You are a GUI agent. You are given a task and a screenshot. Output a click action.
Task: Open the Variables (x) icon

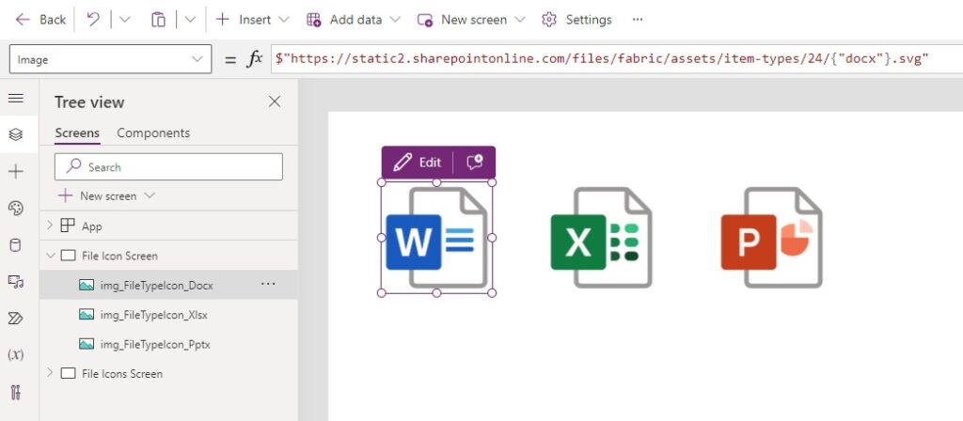16,354
